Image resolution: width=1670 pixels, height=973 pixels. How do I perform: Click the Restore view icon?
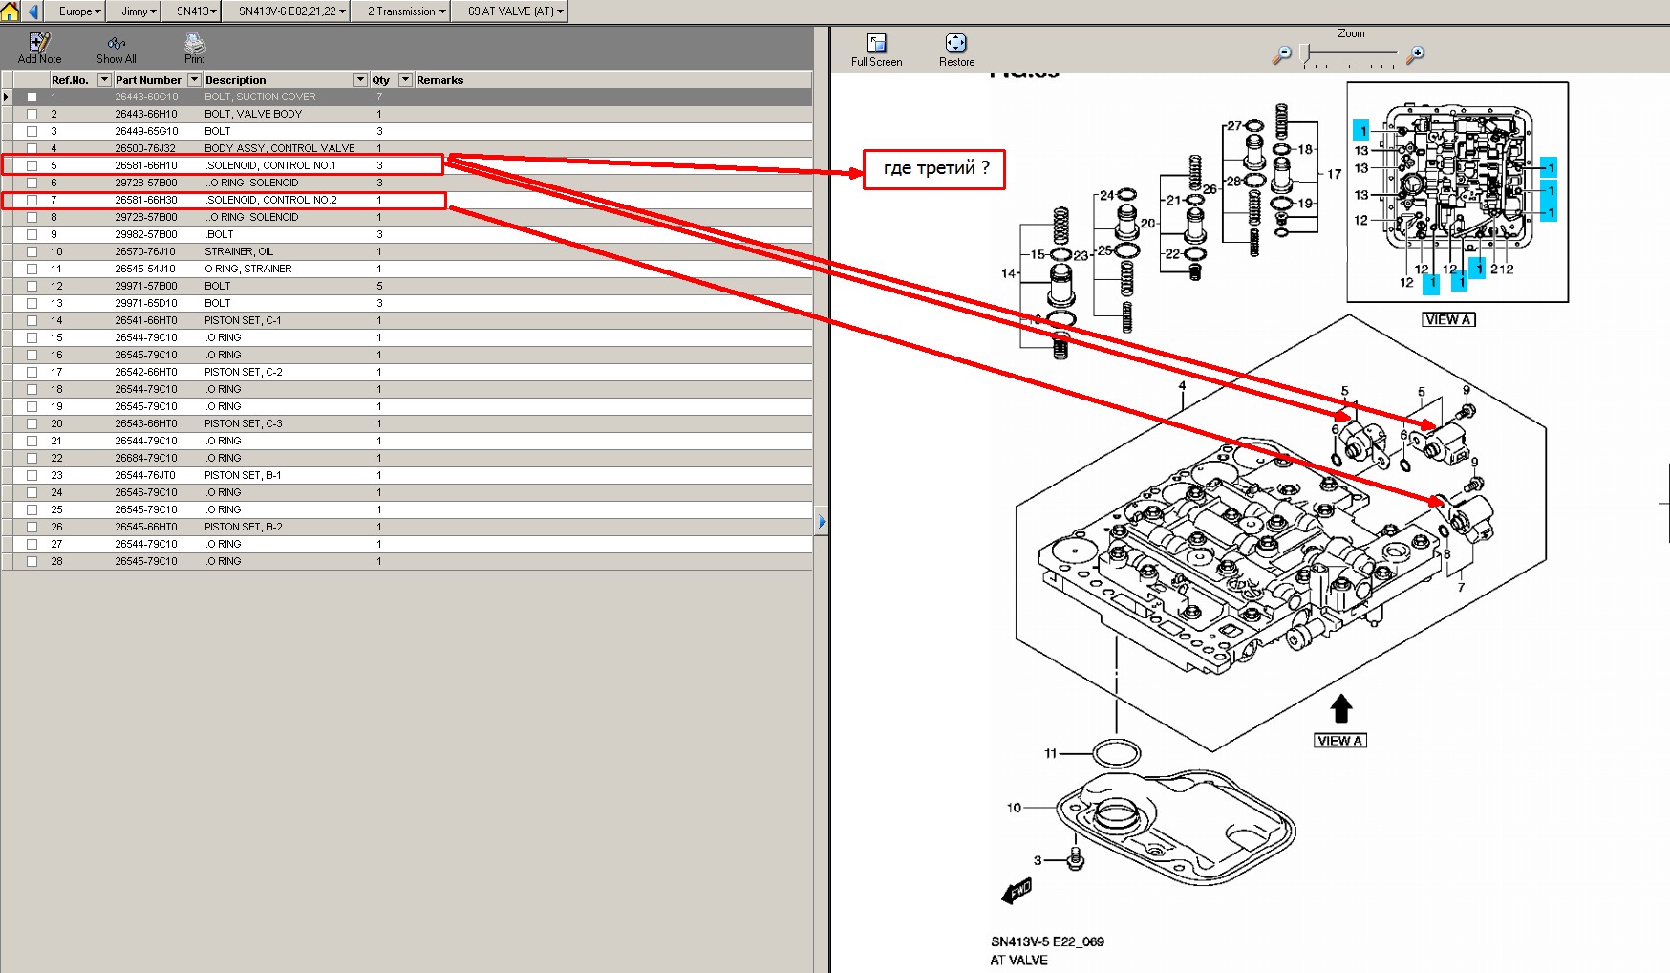point(956,43)
